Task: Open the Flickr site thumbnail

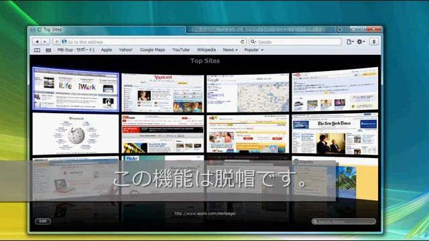Action: tap(162, 175)
